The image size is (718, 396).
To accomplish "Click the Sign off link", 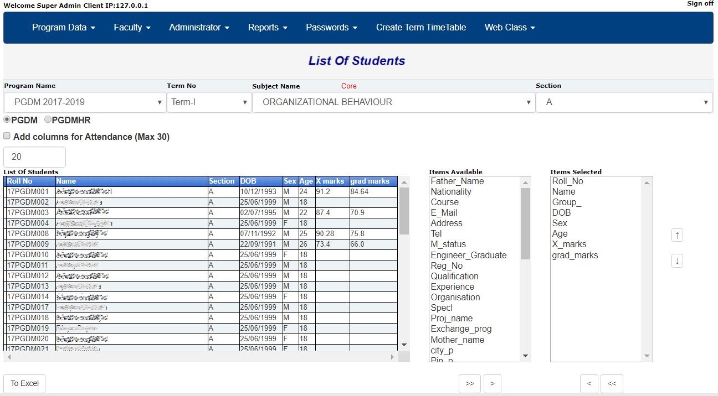I will (x=700, y=3).
